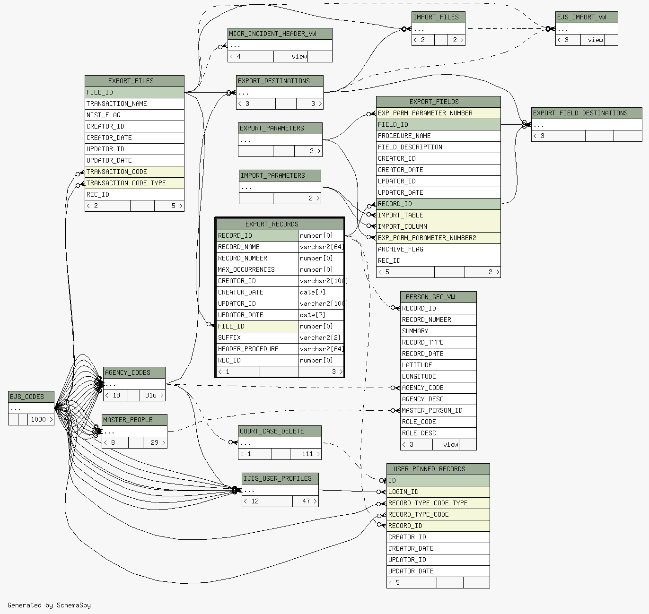Select ROLE_CODE column in PERSON_GEO_VW
Image resolution: width=649 pixels, height=614 pixels.
pyautogui.click(x=439, y=422)
